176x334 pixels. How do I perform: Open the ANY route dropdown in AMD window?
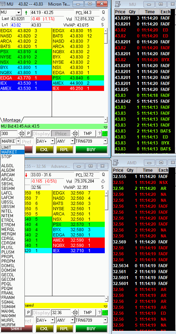pyautogui.click(x=72, y=320)
